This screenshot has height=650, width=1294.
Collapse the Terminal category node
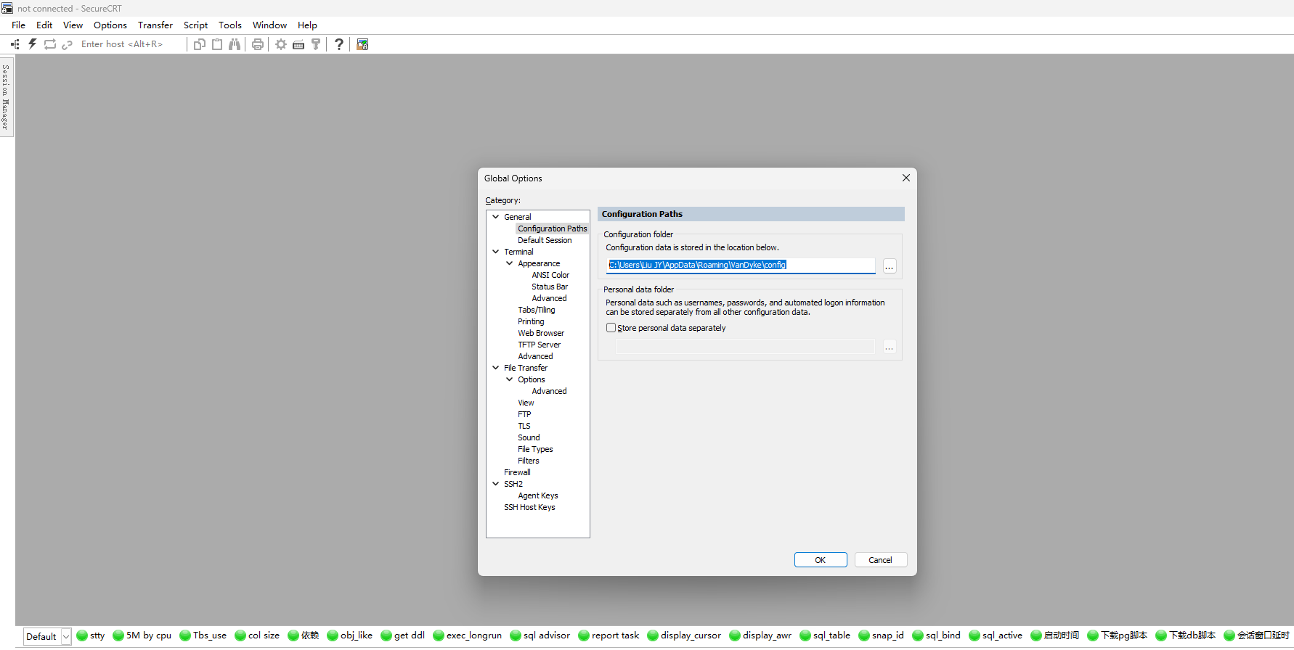[x=496, y=252]
